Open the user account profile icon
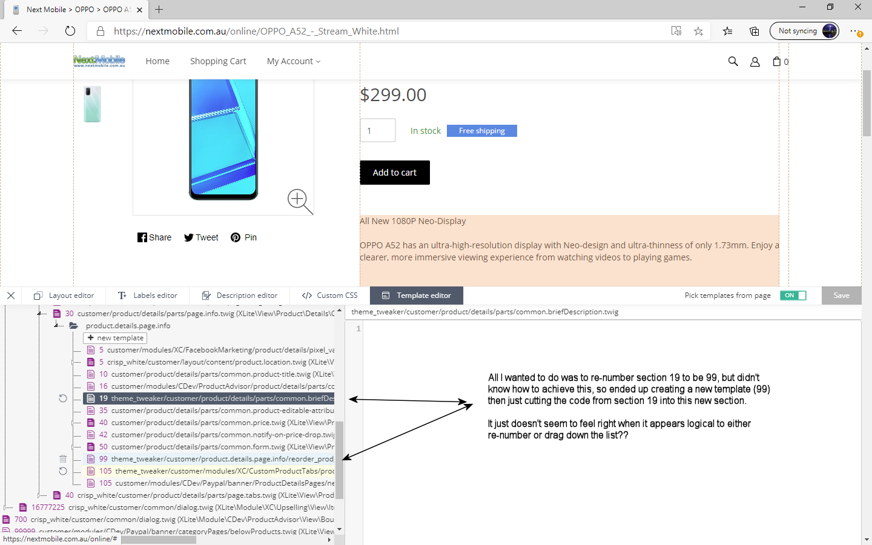Viewport: 872px width, 545px height. [755, 61]
